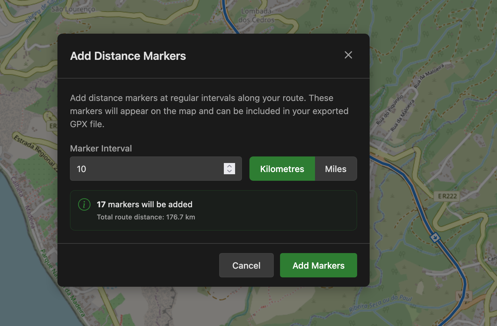Click the Add Distance Markers title

coord(128,56)
